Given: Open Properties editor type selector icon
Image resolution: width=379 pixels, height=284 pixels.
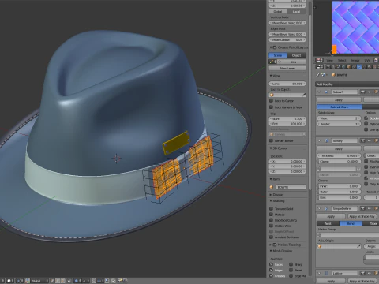Looking at the screenshot, I should [320, 67].
